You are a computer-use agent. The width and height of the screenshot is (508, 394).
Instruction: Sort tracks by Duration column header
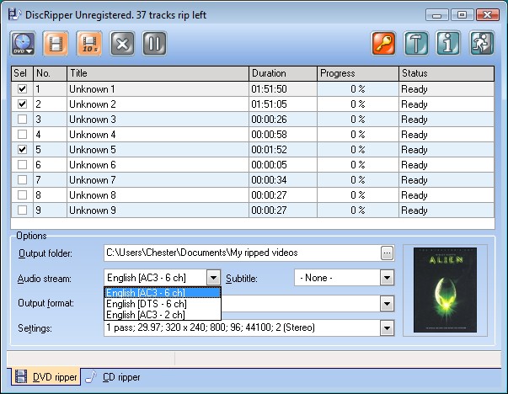tap(281, 73)
